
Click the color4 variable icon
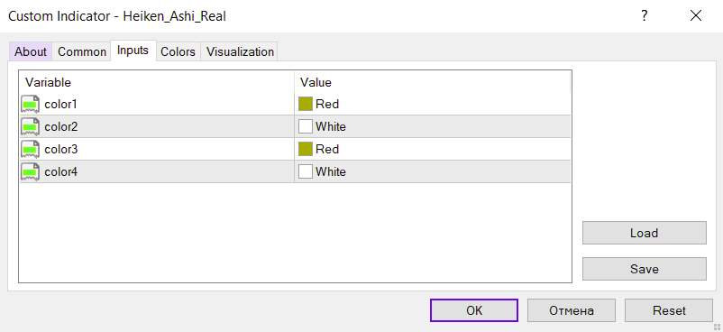click(x=30, y=171)
